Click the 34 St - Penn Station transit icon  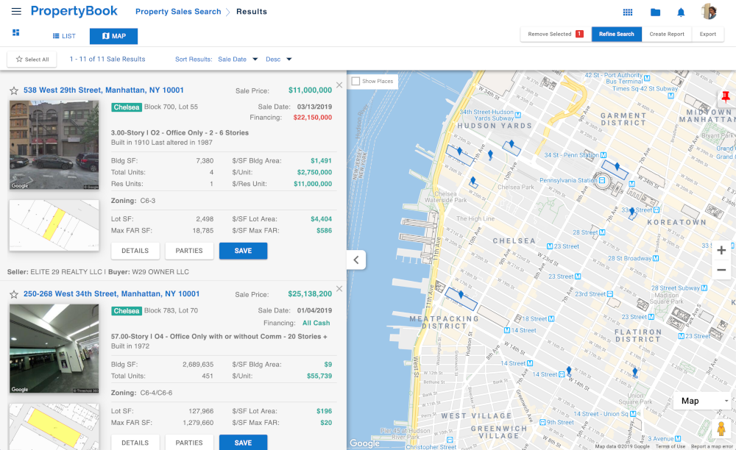(604, 154)
